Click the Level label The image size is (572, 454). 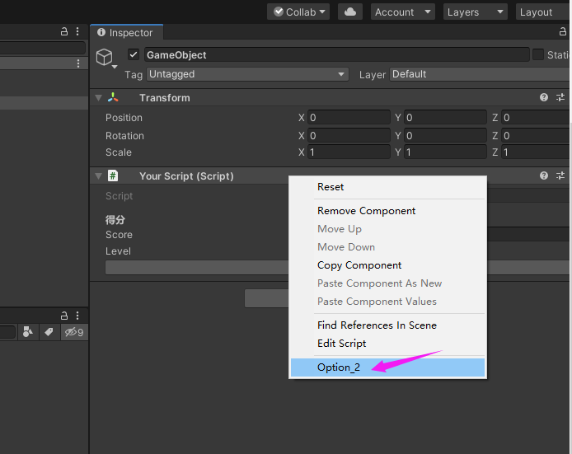(118, 250)
